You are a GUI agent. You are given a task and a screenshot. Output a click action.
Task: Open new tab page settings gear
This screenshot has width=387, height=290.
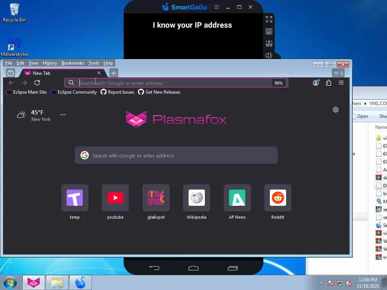coord(336,110)
